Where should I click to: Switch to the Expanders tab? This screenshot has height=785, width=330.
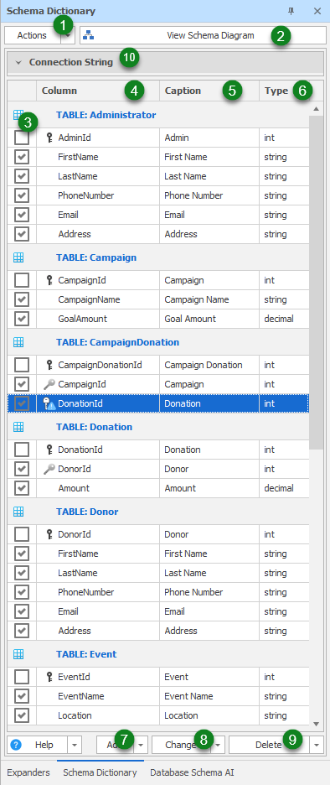(x=28, y=772)
